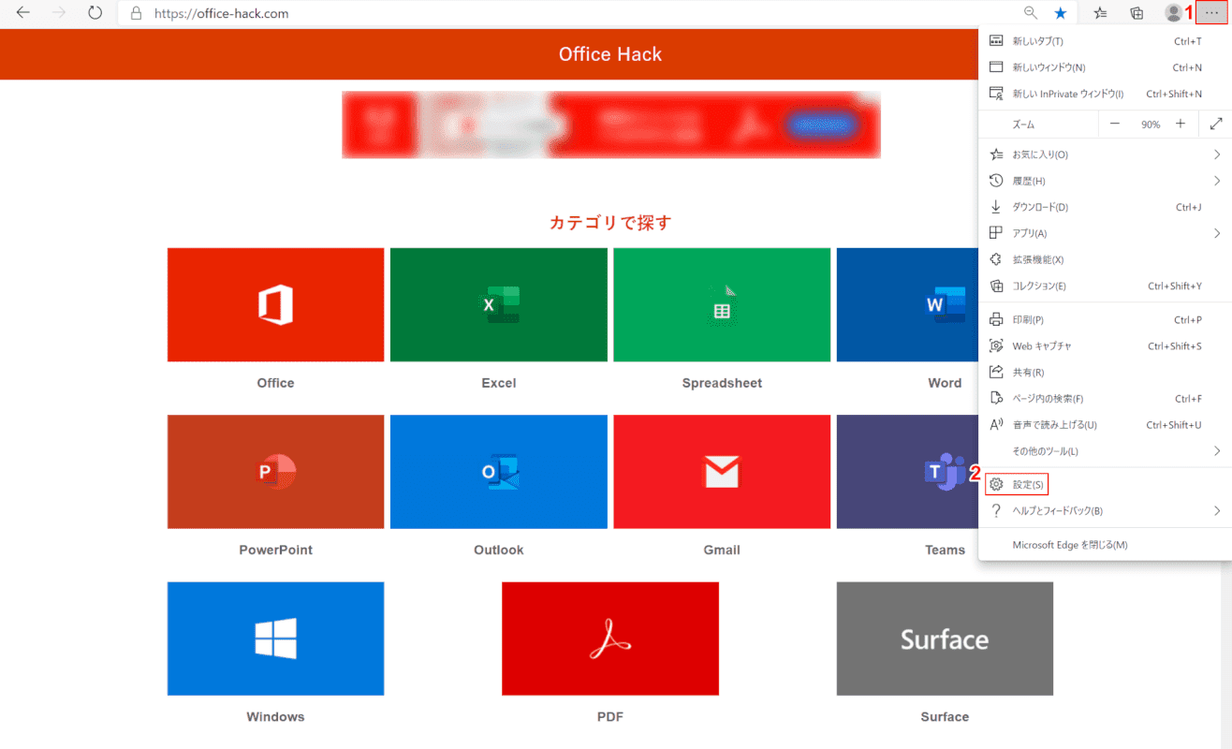
Task: View site security lock info
Action: [136, 13]
